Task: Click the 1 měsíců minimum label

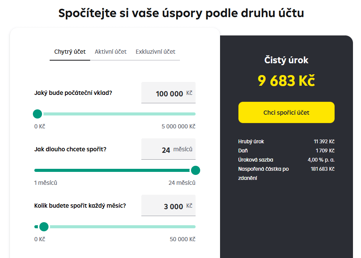Action: 45,183
